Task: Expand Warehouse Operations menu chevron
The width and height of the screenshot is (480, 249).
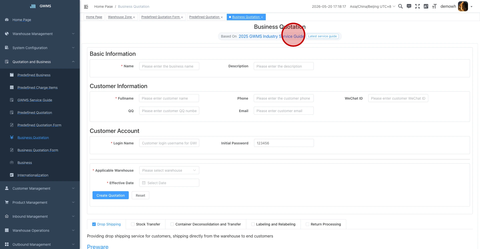Action: (73, 230)
